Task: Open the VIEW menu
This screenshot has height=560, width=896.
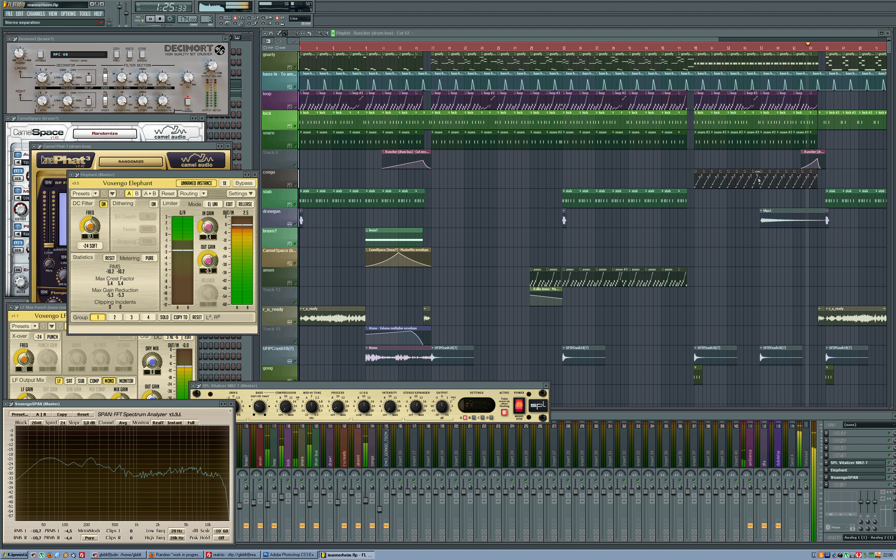Action: point(53,14)
